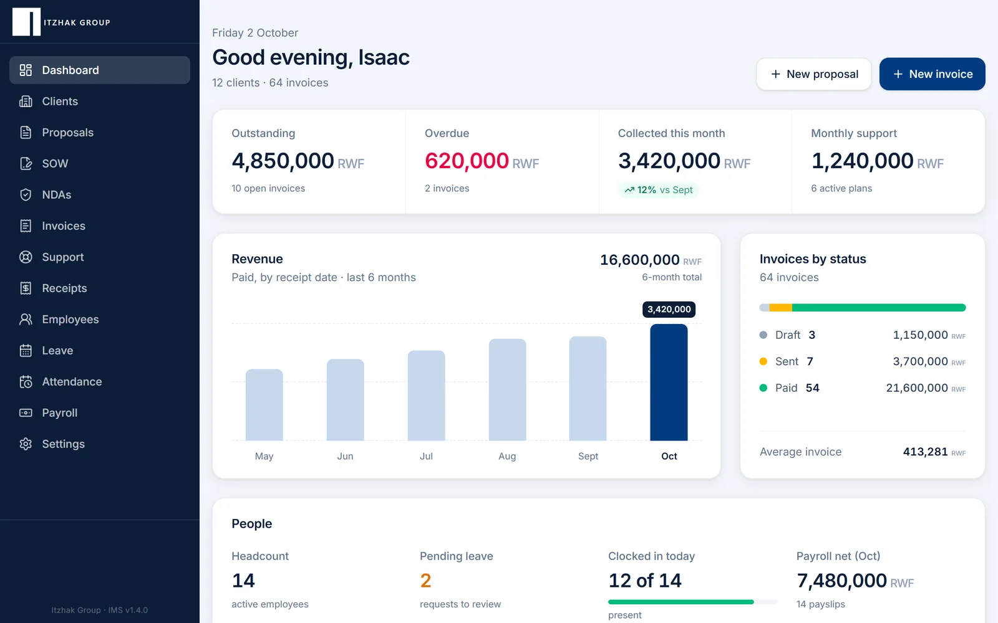Click the grey Draft status dot
Screen dimensions: 998x623
click(763, 335)
